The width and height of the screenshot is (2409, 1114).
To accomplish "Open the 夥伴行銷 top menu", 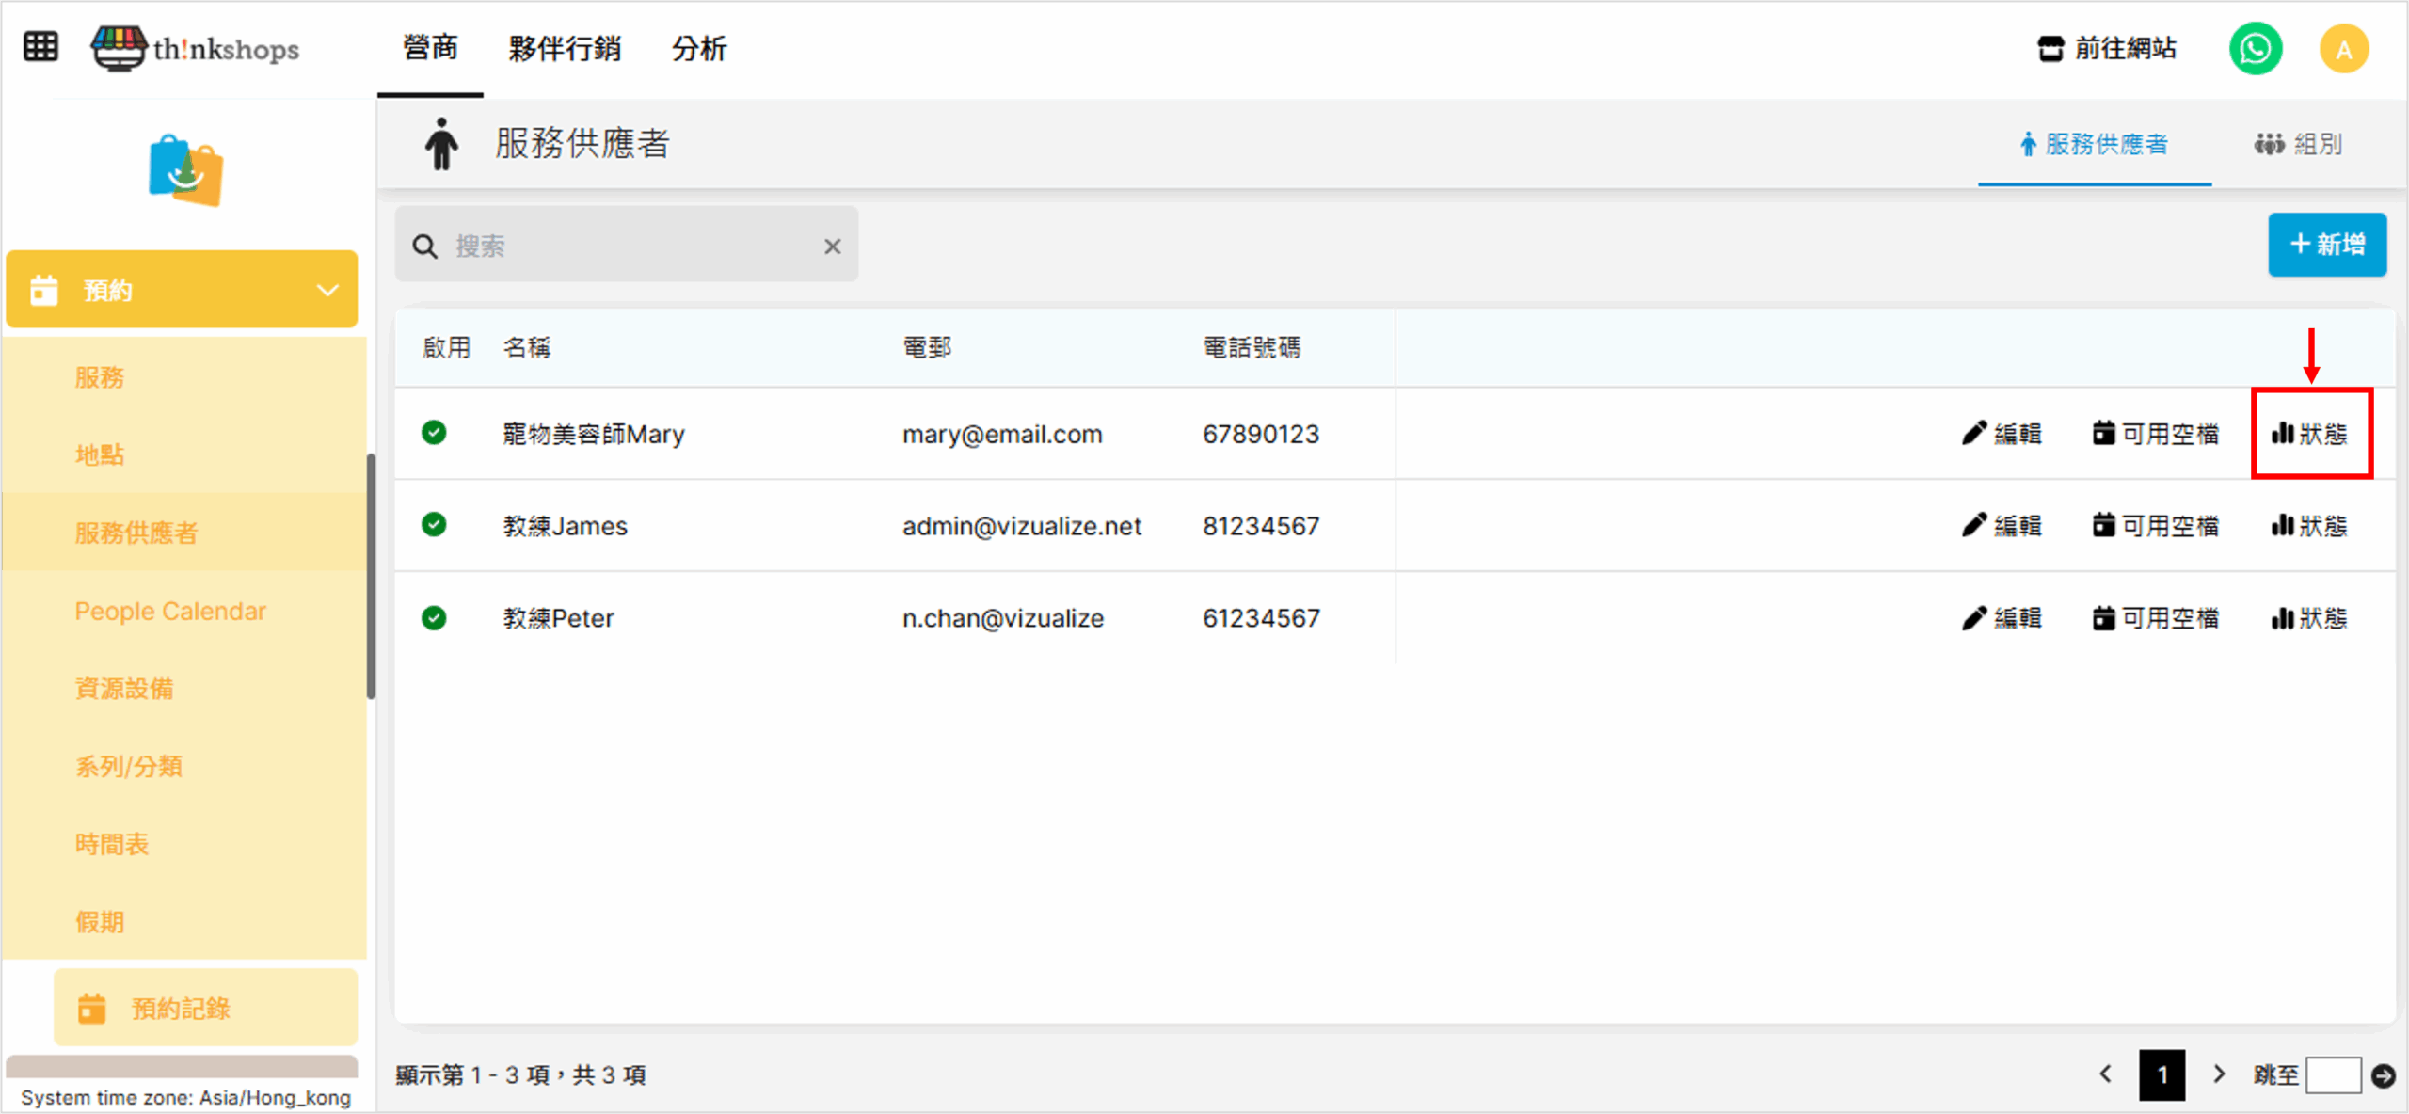I will pos(564,49).
